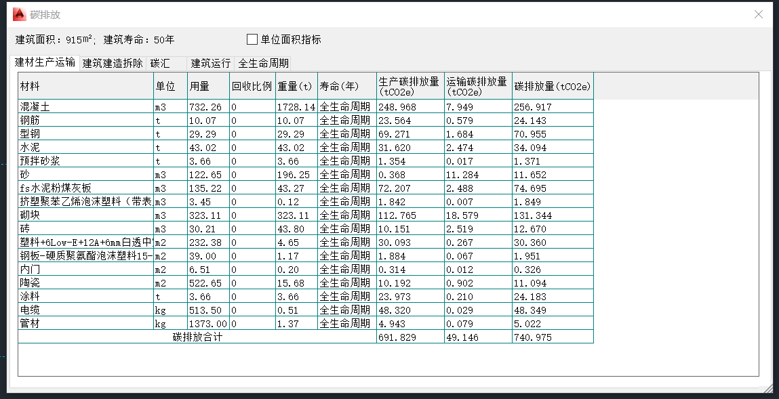The height and width of the screenshot is (399, 779).
Task: Click the 寿命 cell in the 涂料 row
Action: pos(345,297)
